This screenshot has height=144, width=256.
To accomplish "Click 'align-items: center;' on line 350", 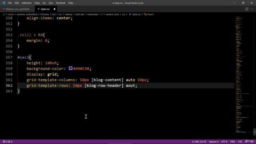I will click(50, 18).
